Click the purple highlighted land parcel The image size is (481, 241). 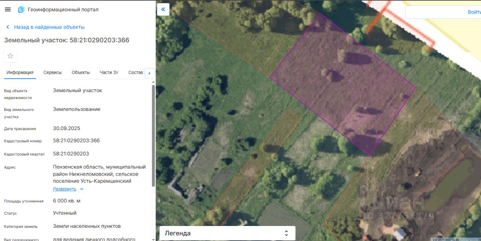[x=342, y=85]
